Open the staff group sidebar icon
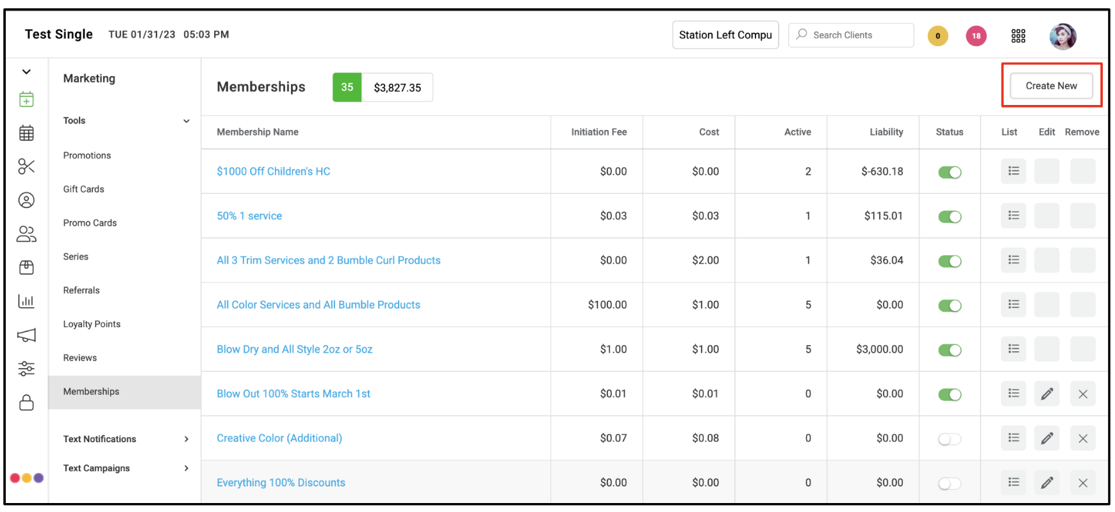This screenshot has width=1115, height=512. coord(26,234)
